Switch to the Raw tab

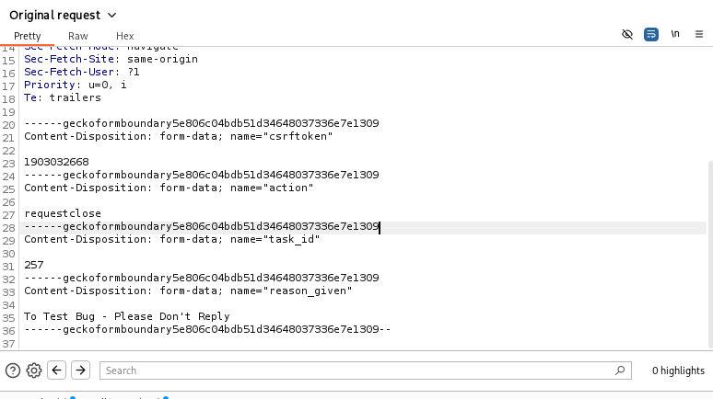[78, 36]
